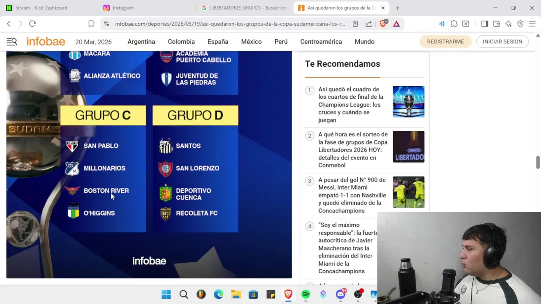Click the text 'RECOLETA FC' in Grupo D
This screenshot has height=304, width=541.
pos(197,213)
